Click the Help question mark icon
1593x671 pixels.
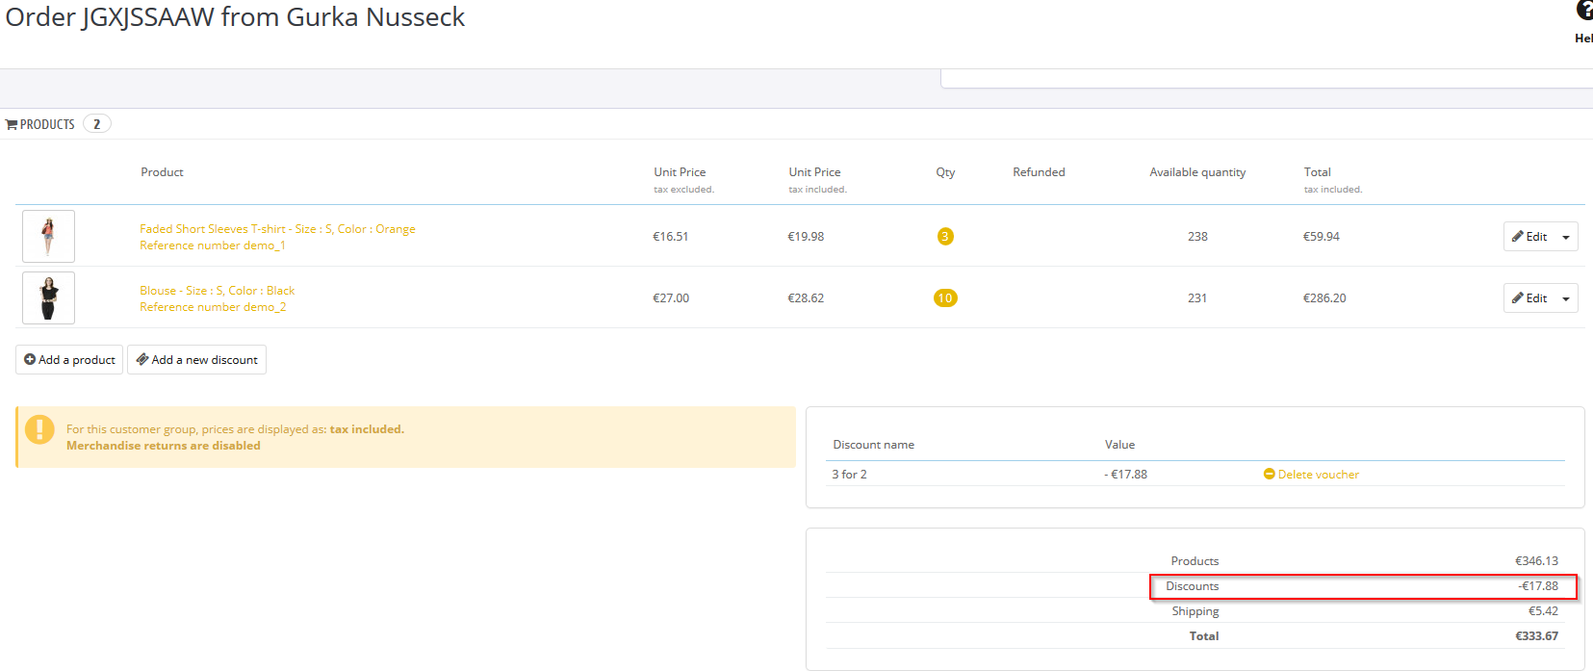pyautogui.click(x=1584, y=12)
